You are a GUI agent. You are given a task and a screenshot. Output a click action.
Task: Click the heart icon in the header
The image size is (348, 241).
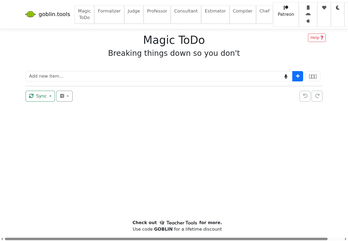[x=324, y=8]
